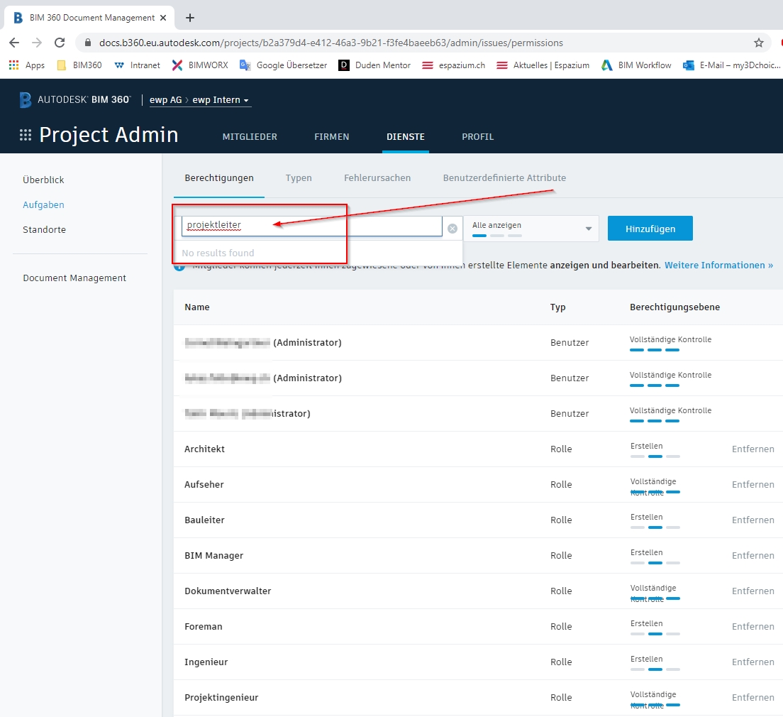783x717 pixels.
Task: Open the BIM Workflow bookmark
Action: pos(636,65)
